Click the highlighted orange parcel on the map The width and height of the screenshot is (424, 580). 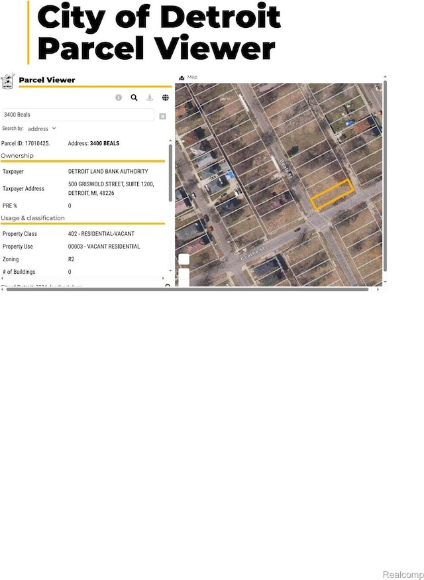[332, 195]
